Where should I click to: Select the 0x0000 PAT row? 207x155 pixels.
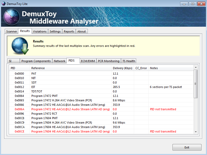tap(101, 74)
